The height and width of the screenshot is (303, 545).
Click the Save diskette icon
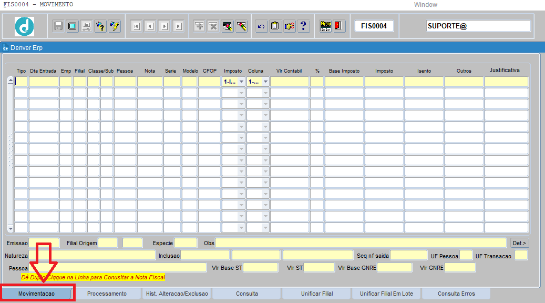tap(58, 26)
